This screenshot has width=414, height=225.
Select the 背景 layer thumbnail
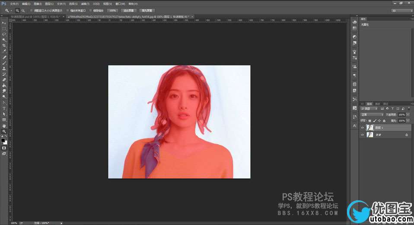[370, 135]
